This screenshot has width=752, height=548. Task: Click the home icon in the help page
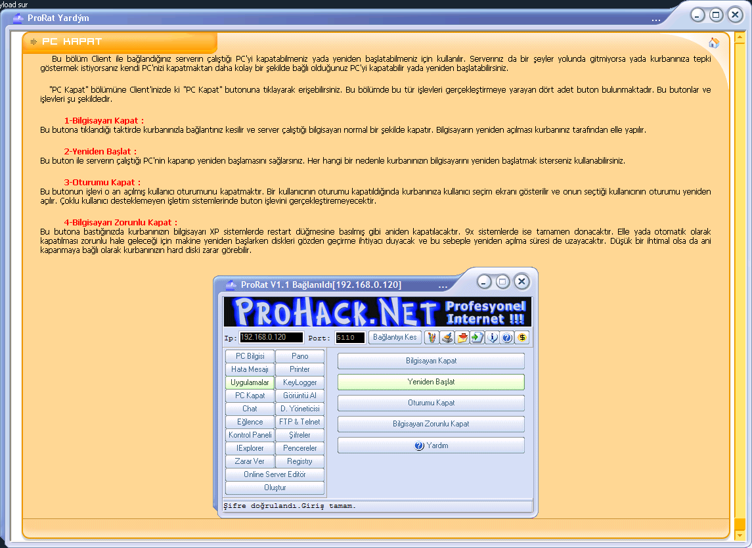[x=714, y=43]
